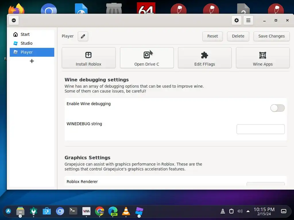
Task: Launch Edge Dev from the taskbar
Action: tap(113, 211)
